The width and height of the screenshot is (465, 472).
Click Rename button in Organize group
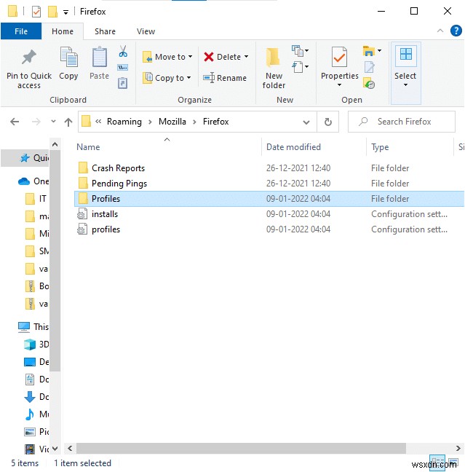pyautogui.click(x=225, y=78)
